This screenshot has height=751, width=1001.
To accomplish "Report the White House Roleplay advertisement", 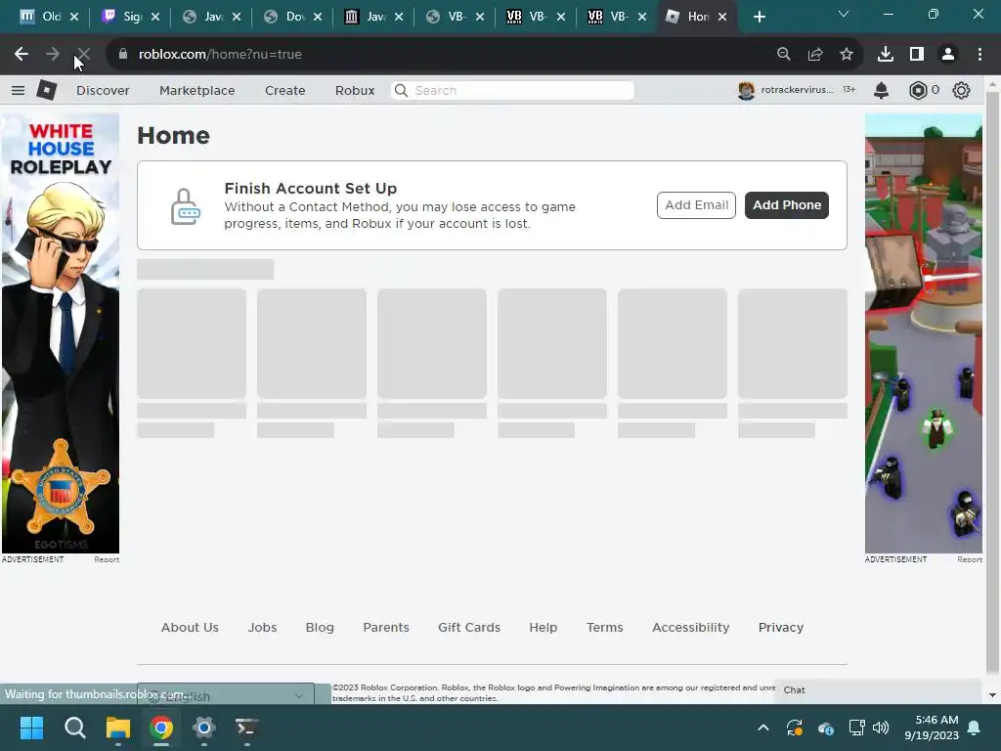I will pyautogui.click(x=107, y=559).
